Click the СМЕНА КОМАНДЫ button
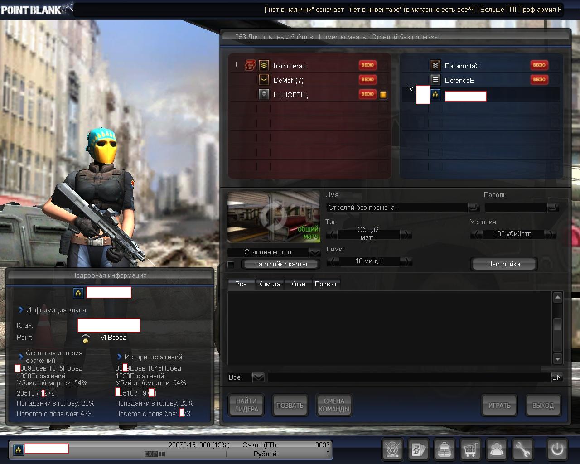 (334, 405)
